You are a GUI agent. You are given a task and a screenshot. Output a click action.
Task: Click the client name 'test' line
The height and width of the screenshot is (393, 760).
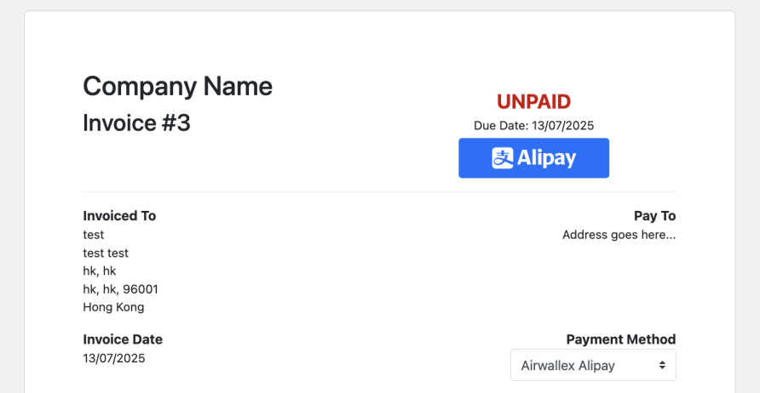pos(94,235)
